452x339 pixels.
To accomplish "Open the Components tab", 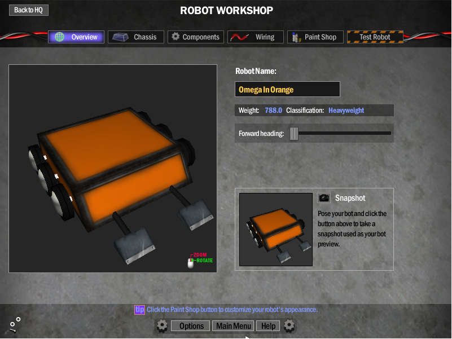I will (x=196, y=37).
